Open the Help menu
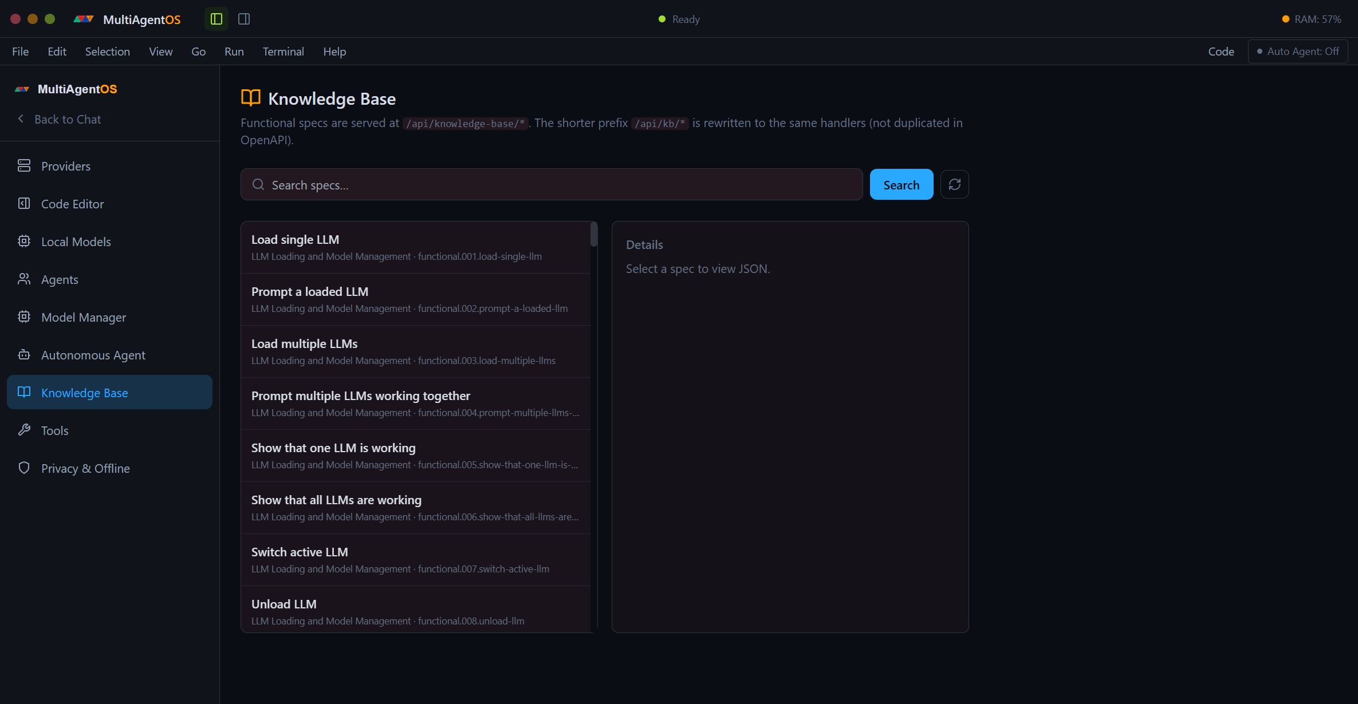The height and width of the screenshot is (704, 1358). click(334, 52)
